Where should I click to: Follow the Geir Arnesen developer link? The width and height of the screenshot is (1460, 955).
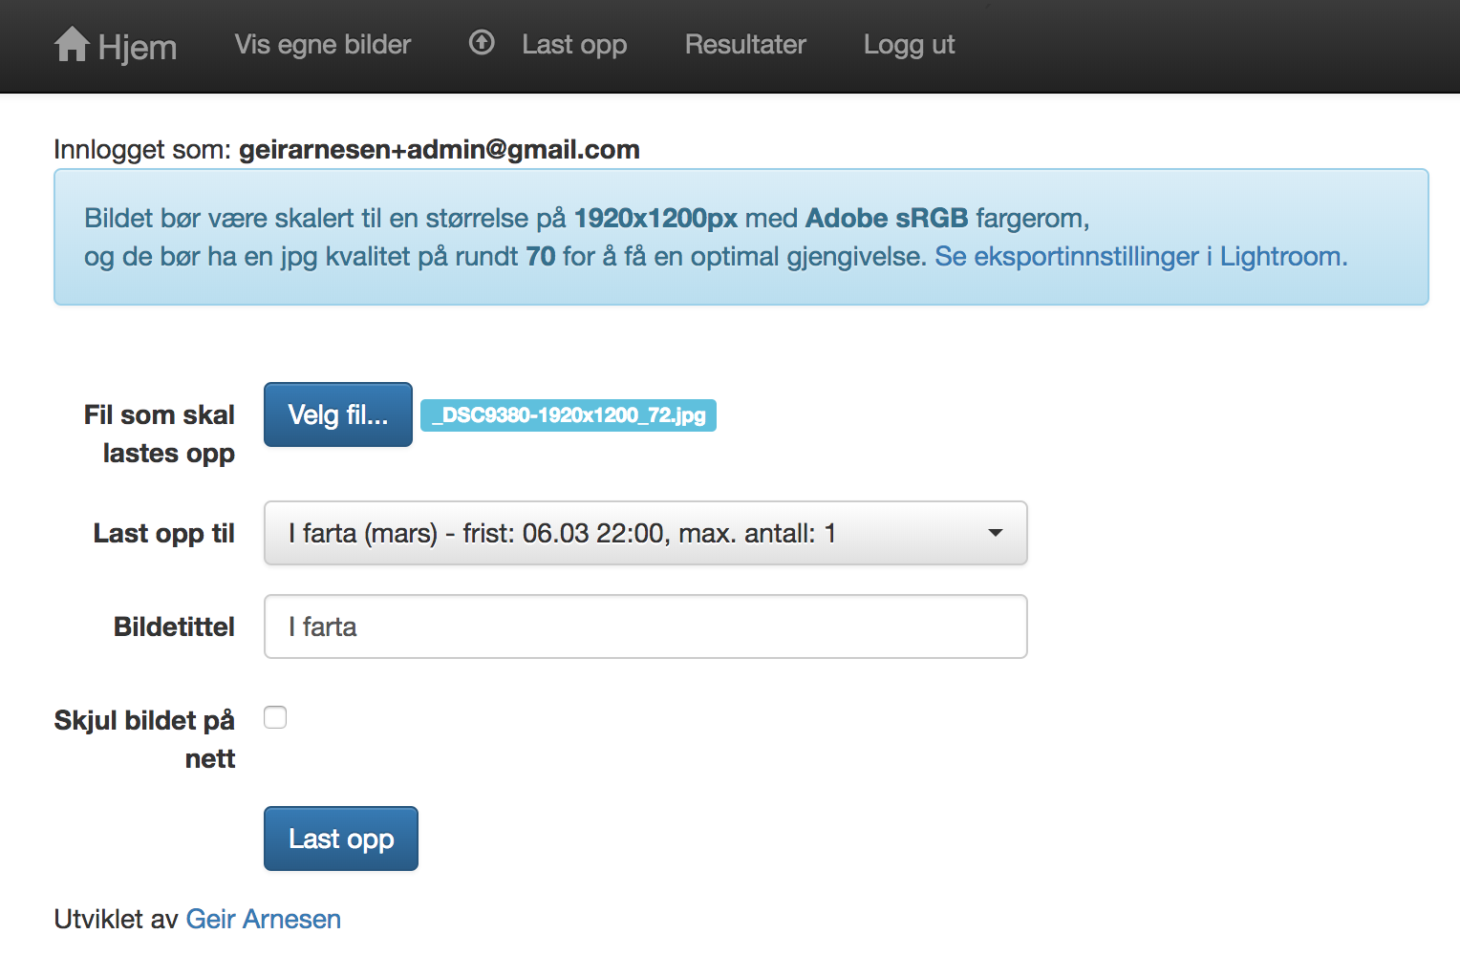pyautogui.click(x=264, y=919)
